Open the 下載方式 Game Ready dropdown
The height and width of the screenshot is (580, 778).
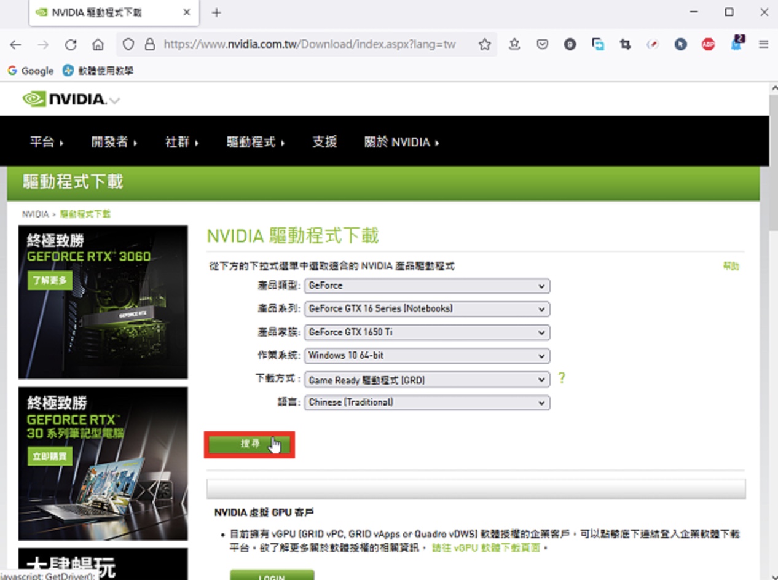point(427,380)
